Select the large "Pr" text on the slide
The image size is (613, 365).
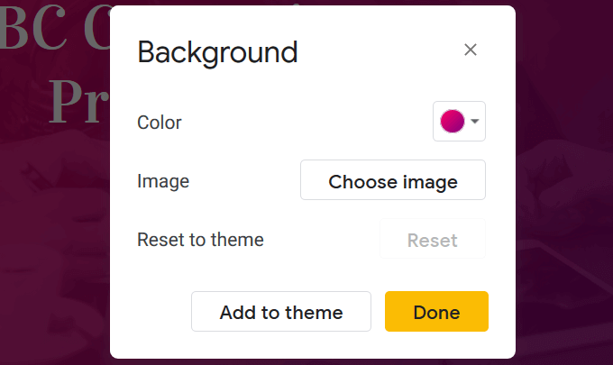(x=78, y=99)
